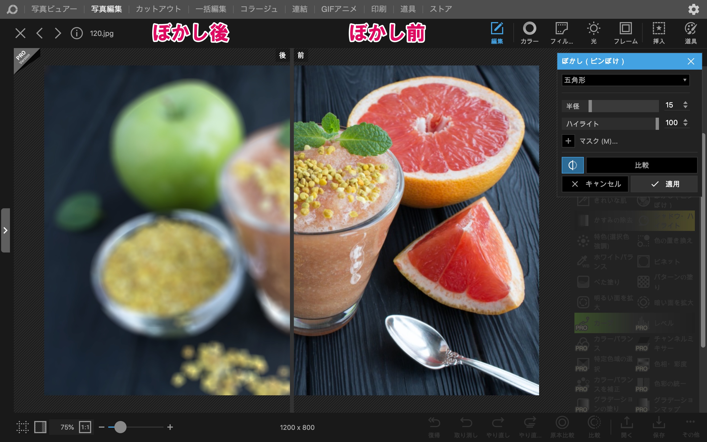The width and height of the screenshot is (707, 442).
Task: Open the 五角形 shape dropdown
Action: pos(625,80)
